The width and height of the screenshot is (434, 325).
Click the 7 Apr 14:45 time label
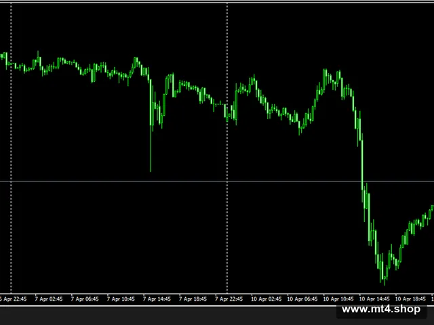pos(157,299)
